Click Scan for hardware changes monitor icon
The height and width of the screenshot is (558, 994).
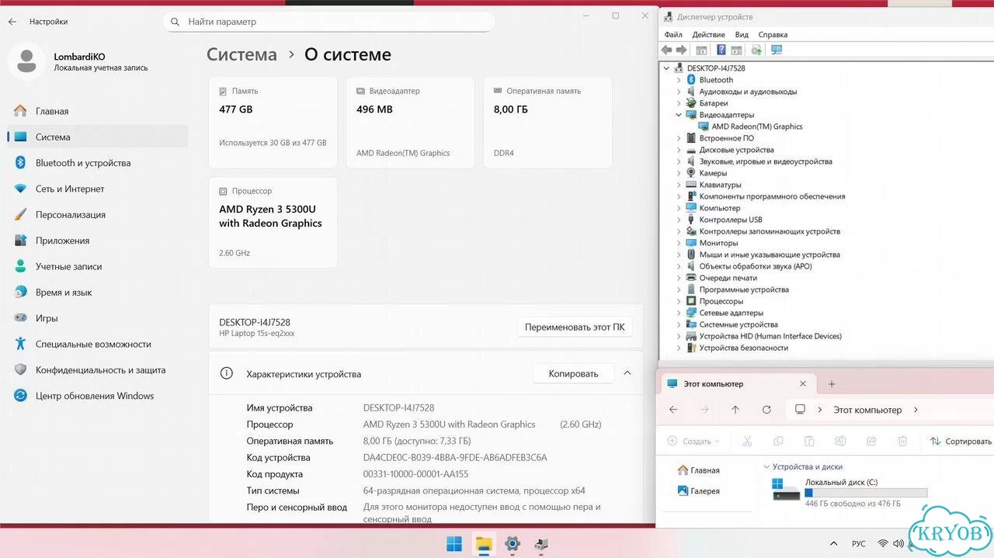click(776, 50)
